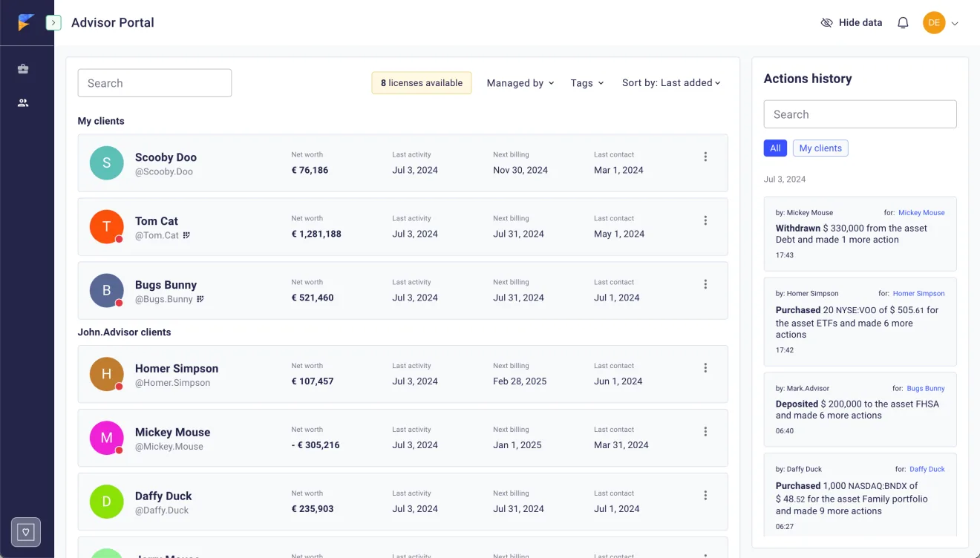Click Tom Cat's orange avatar
Image resolution: width=980 pixels, height=558 pixels.
(107, 227)
